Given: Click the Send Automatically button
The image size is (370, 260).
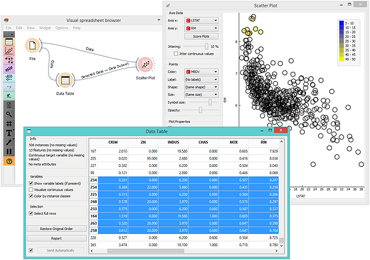Looking at the screenshot, I should point(61,250).
